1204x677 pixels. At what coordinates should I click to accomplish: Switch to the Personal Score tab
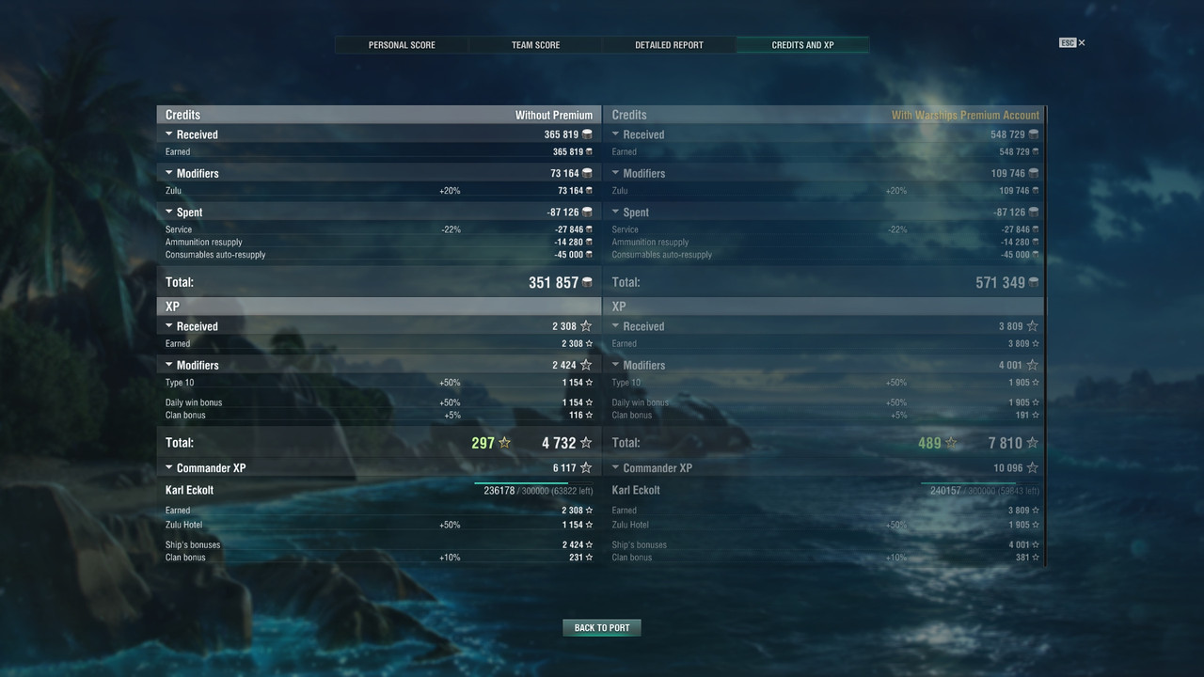(x=402, y=45)
